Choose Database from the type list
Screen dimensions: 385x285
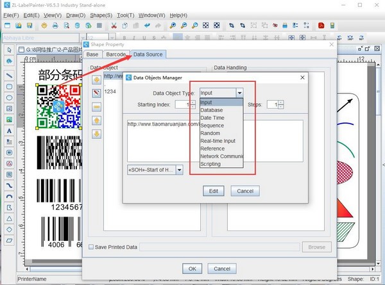(212, 110)
